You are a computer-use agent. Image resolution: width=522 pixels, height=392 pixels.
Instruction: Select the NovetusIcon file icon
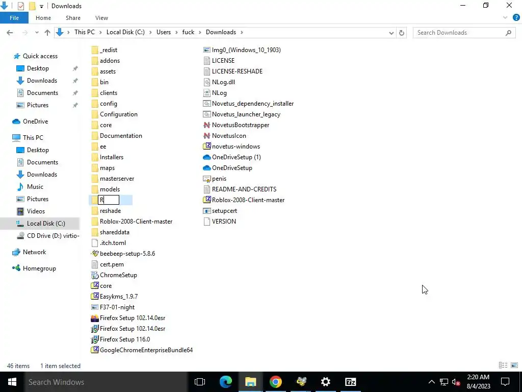[x=207, y=136]
